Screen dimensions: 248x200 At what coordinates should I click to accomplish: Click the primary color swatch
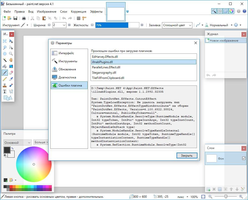click(7, 150)
